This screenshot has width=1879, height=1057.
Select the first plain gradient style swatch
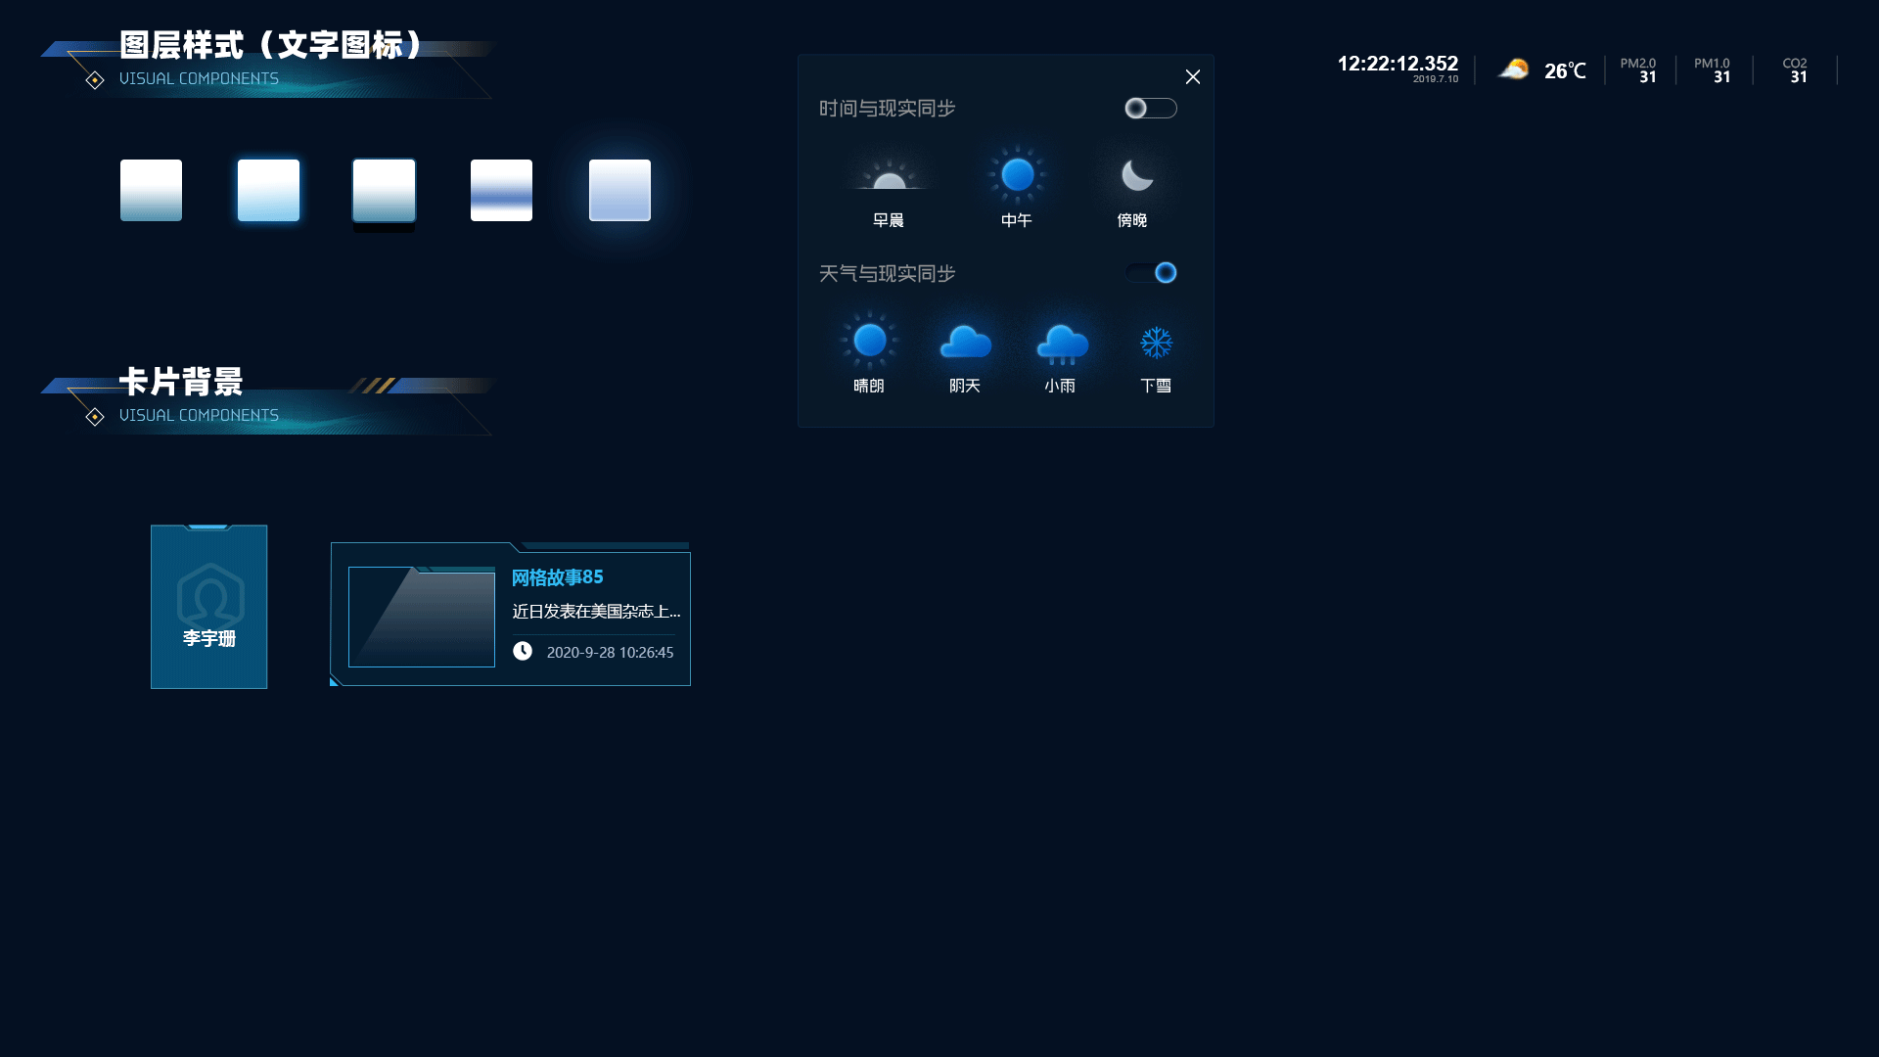coord(151,190)
